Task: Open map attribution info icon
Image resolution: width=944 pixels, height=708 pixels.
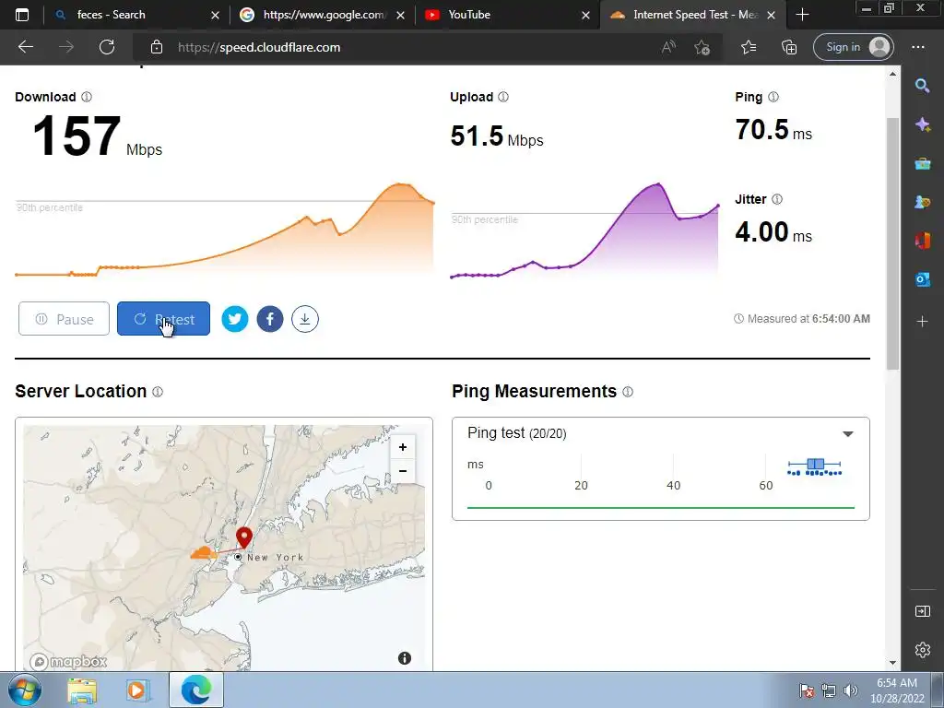Action: (405, 658)
